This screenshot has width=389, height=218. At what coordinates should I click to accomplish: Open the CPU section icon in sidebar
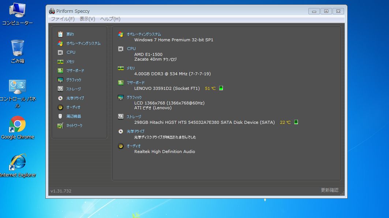pos(60,53)
